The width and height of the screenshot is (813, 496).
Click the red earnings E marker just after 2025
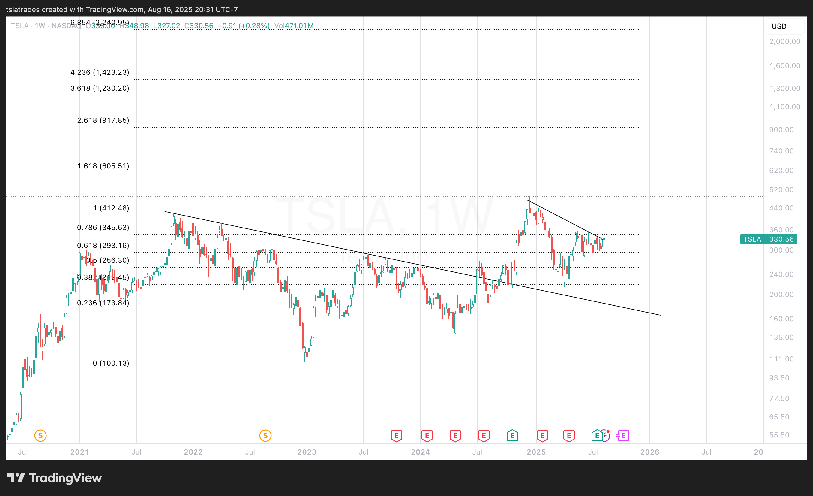click(542, 436)
